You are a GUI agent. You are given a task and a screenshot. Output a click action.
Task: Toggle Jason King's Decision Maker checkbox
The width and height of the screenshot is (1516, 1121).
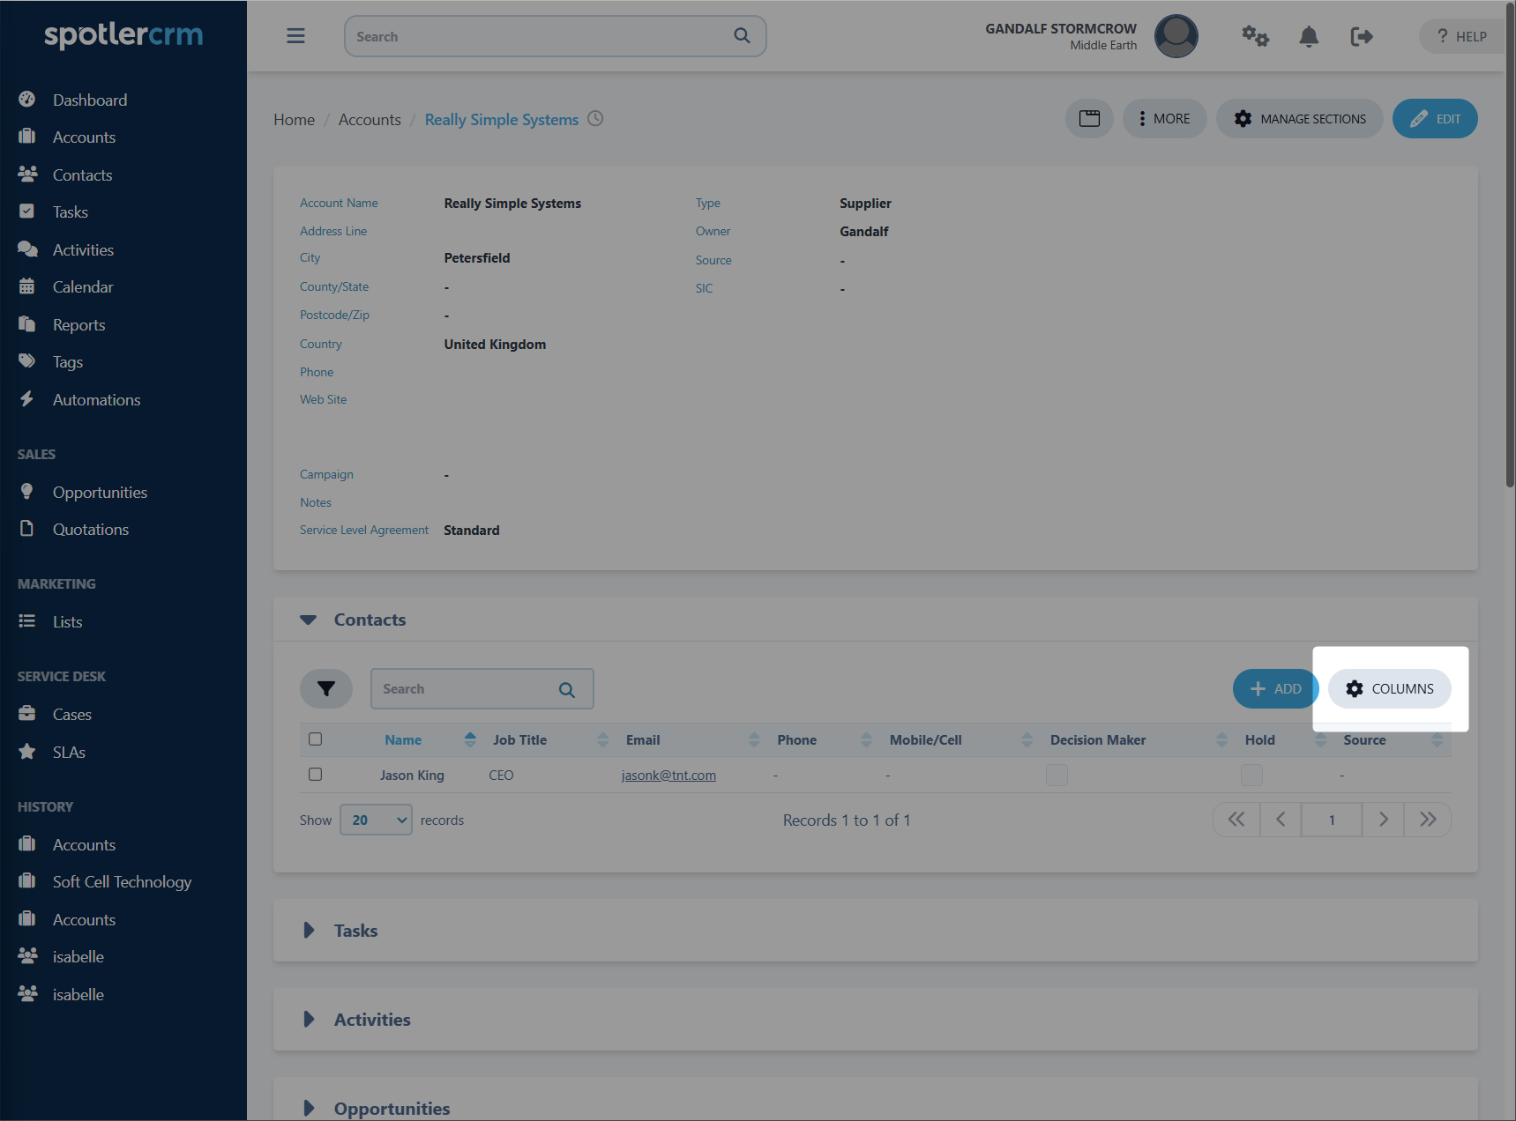click(x=1057, y=776)
